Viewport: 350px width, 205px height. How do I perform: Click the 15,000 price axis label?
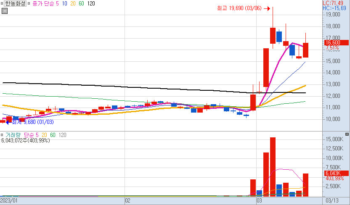(333, 61)
